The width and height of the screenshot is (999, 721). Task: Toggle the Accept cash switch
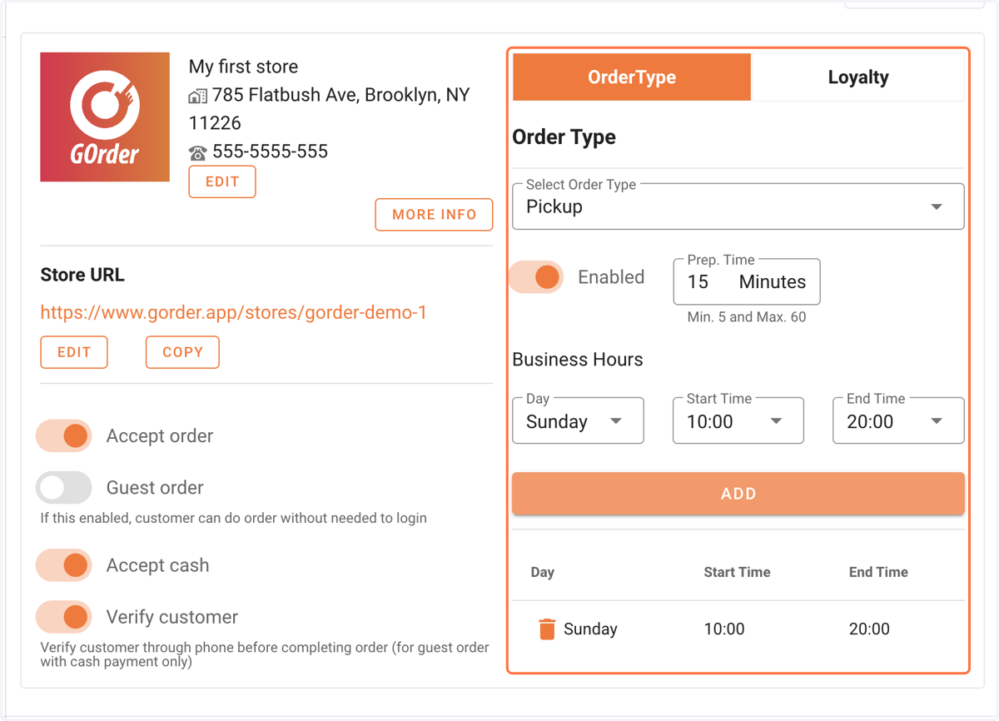point(64,565)
